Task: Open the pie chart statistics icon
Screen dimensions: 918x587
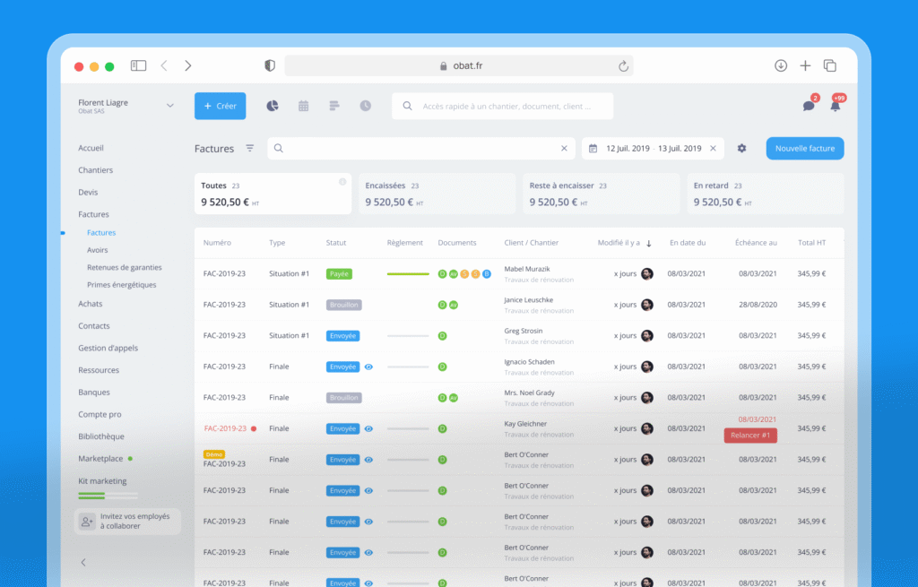Action: coord(273,106)
